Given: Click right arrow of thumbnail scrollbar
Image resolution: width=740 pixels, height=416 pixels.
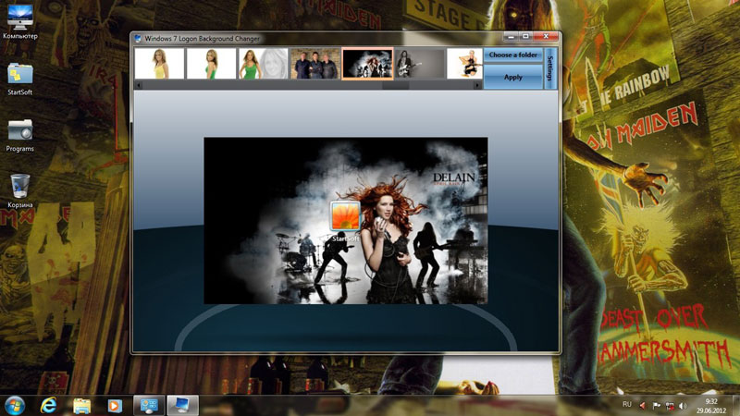Looking at the screenshot, I should (x=477, y=85).
